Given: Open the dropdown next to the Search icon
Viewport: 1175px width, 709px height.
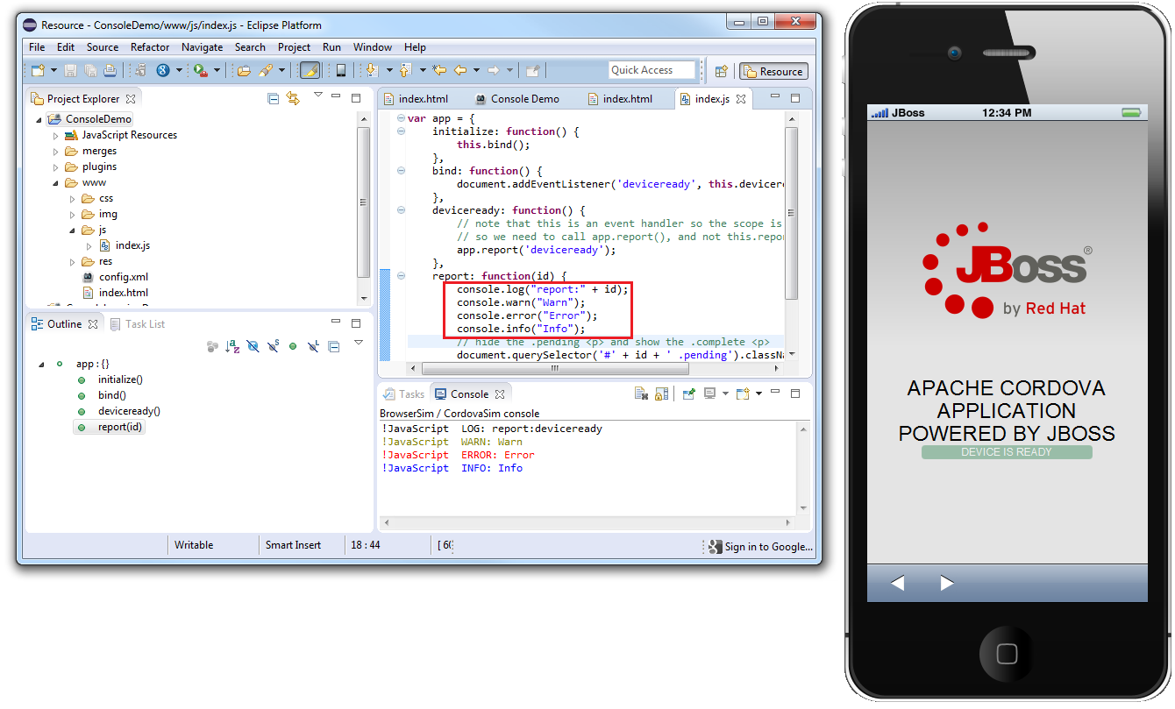Looking at the screenshot, I should coord(281,70).
